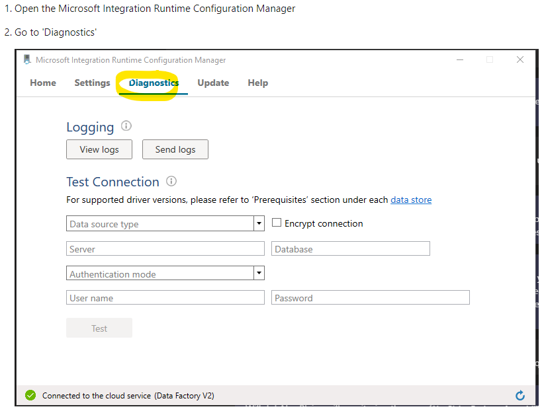Click the Send logs button
Viewport: 544px width, 411px height.
tap(175, 149)
